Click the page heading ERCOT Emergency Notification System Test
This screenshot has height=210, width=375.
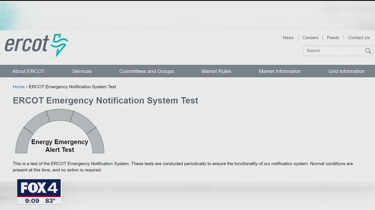point(105,100)
